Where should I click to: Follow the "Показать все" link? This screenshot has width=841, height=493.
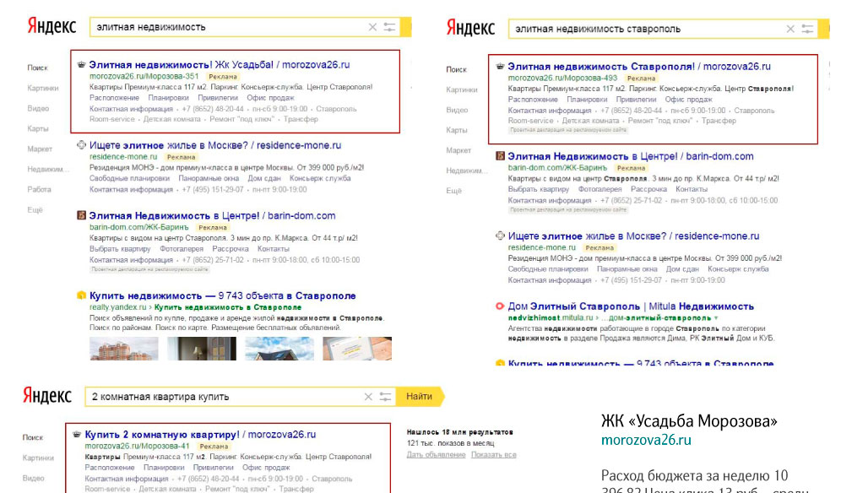(x=493, y=454)
